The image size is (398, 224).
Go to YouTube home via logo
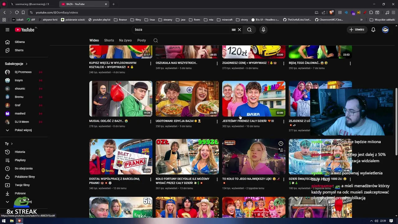(25, 30)
